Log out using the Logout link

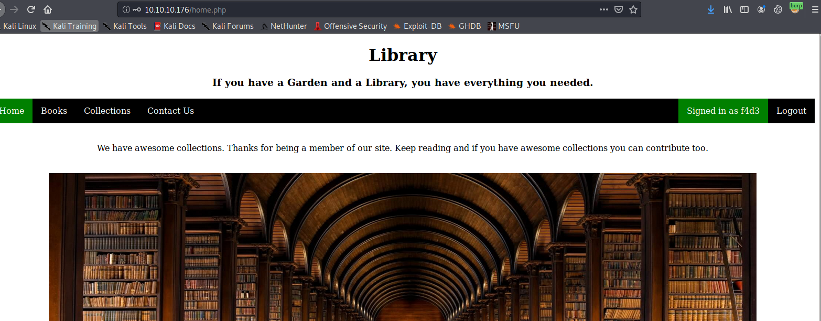pos(791,111)
